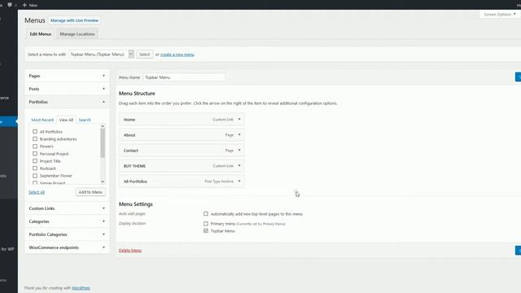Click Manage with Live Preview button
The image size is (521, 293).
(x=74, y=20)
